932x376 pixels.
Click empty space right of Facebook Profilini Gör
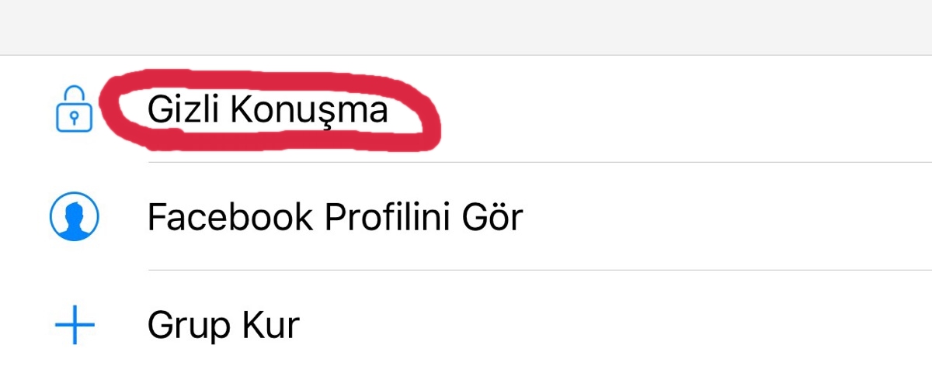point(722,217)
